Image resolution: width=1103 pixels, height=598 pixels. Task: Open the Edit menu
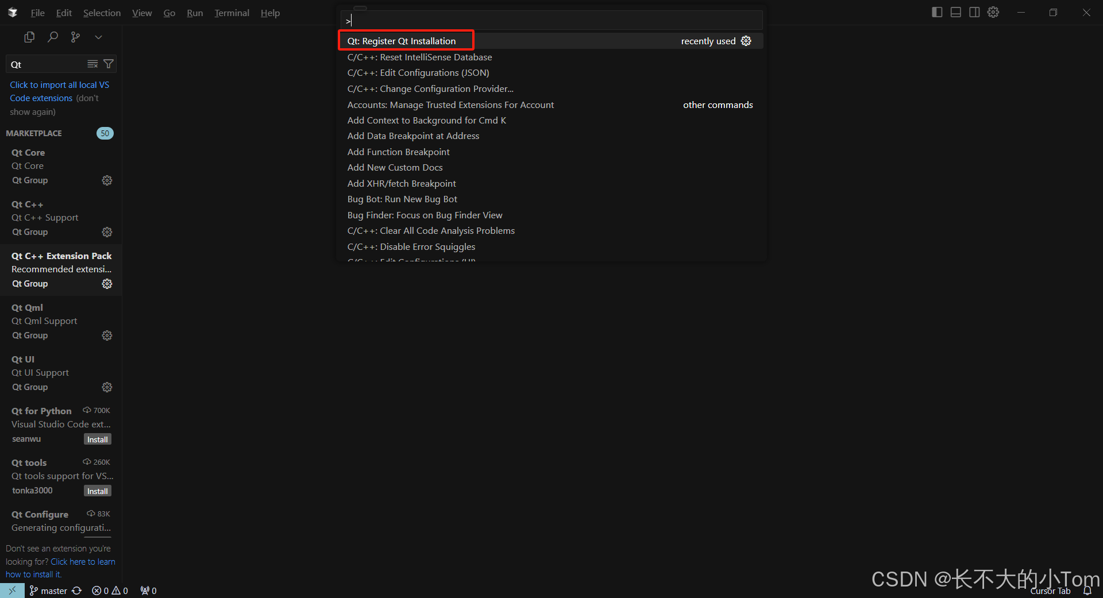64,13
